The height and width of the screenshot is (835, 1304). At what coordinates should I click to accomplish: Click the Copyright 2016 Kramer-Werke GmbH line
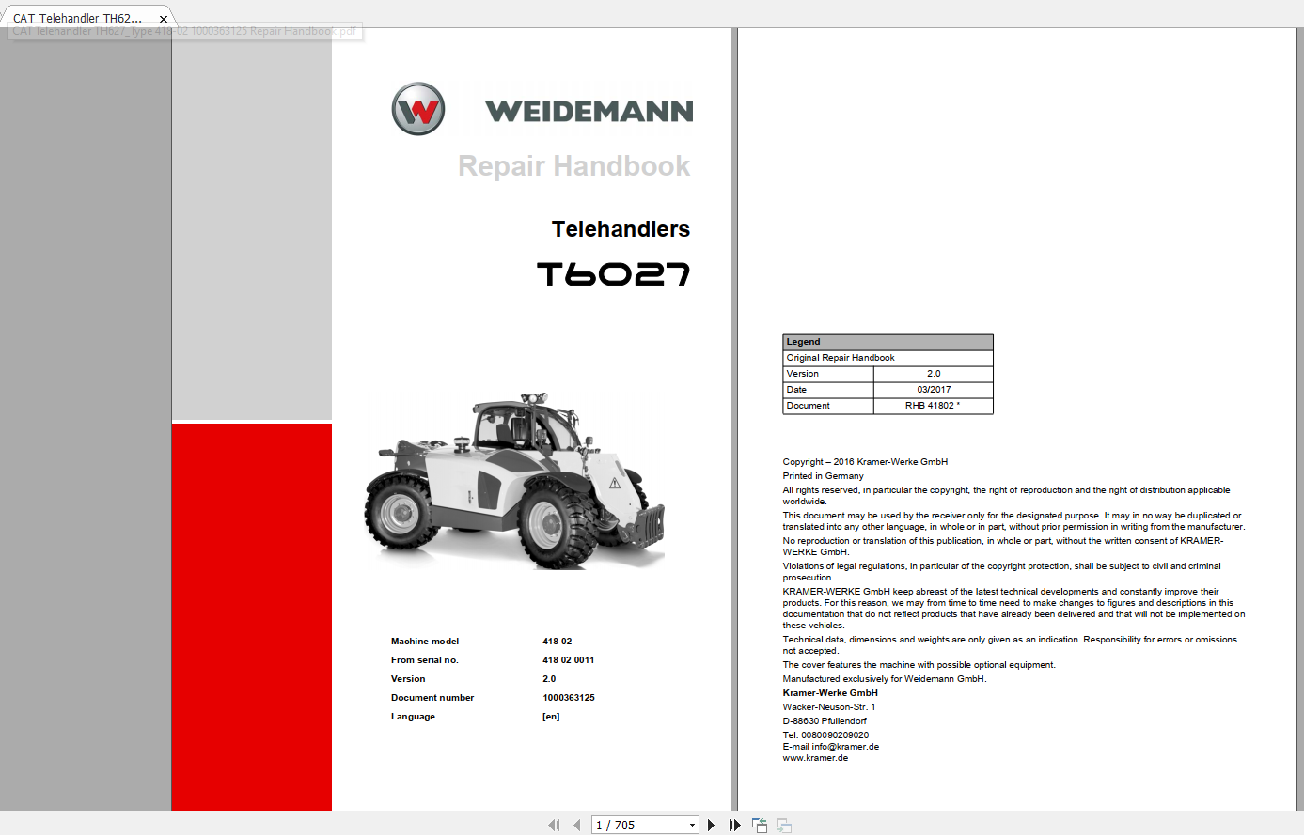[865, 462]
